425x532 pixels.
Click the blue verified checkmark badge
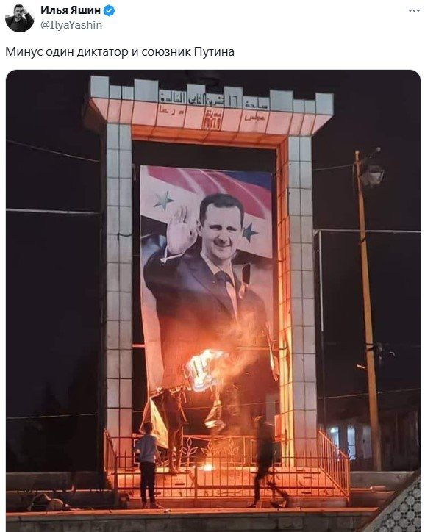[x=109, y=10]
